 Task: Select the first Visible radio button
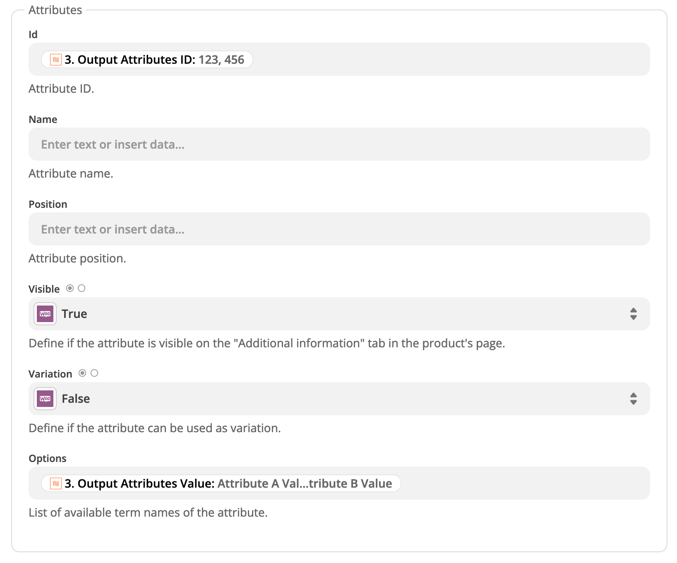point(70,288)
